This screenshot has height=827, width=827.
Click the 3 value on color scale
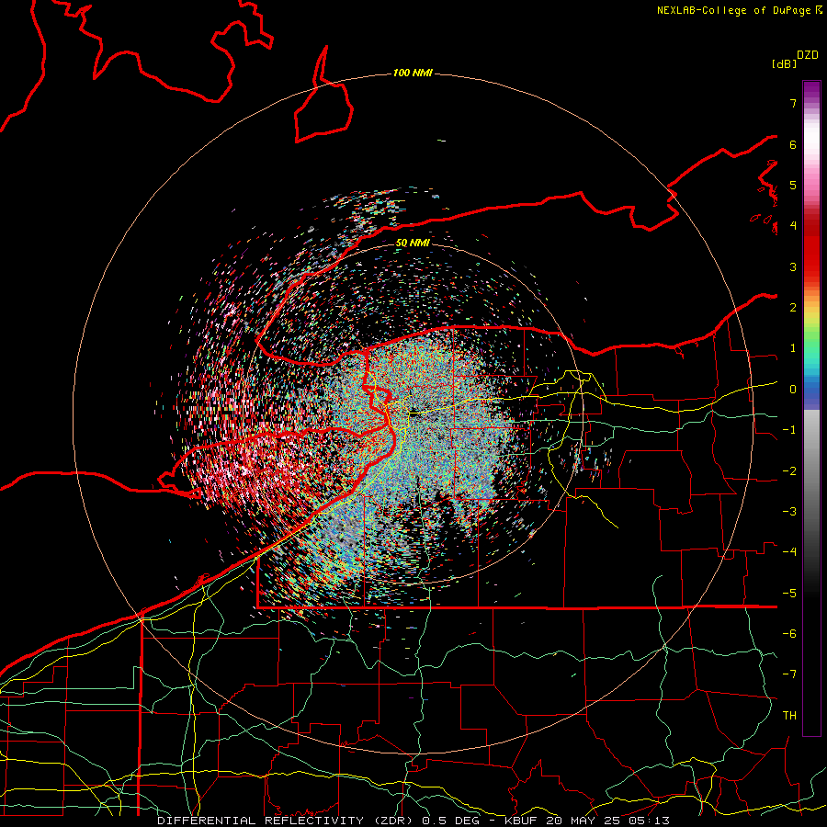793,266
